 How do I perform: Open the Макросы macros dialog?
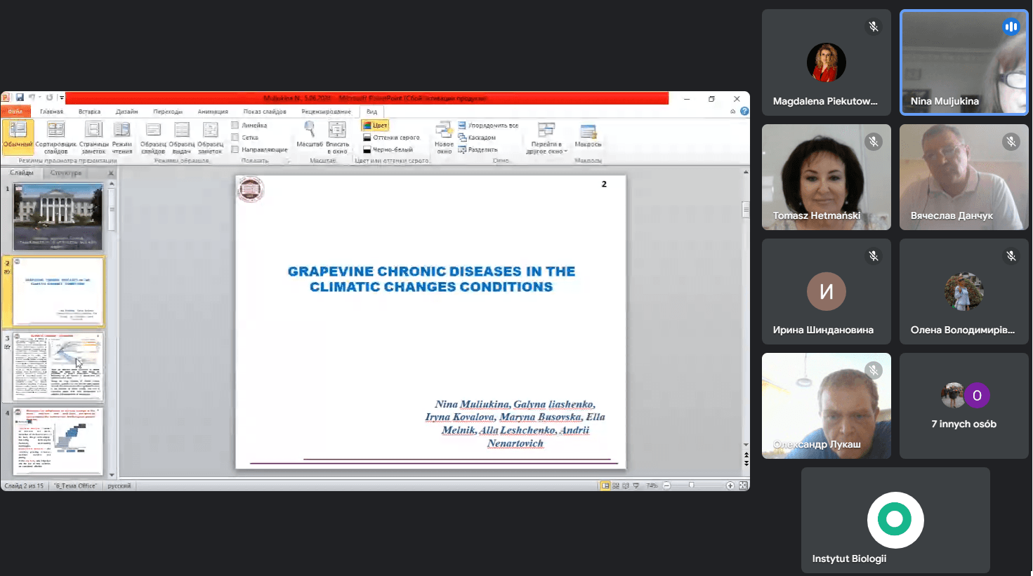pyautogui.click(x=588, y=135)
